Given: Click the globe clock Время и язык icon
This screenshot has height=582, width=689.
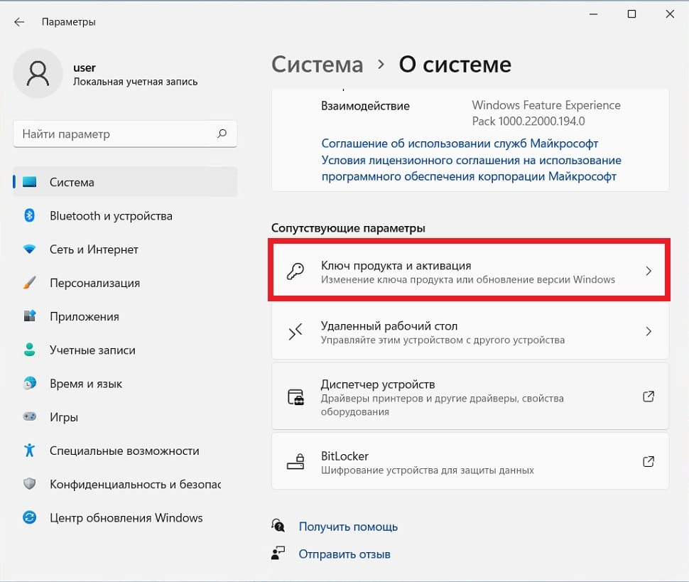Looking at the screenshot, I should pos(29,383).
